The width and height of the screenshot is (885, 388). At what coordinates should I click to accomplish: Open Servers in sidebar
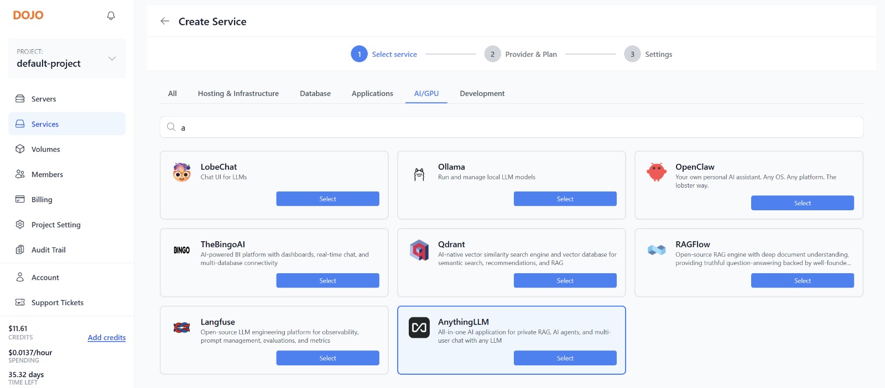point(67,99)
